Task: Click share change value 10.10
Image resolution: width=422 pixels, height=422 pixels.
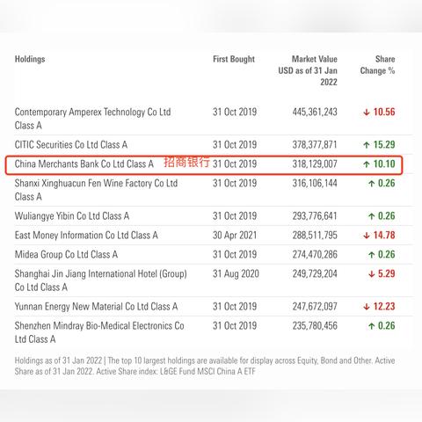Action: [384, 164]
